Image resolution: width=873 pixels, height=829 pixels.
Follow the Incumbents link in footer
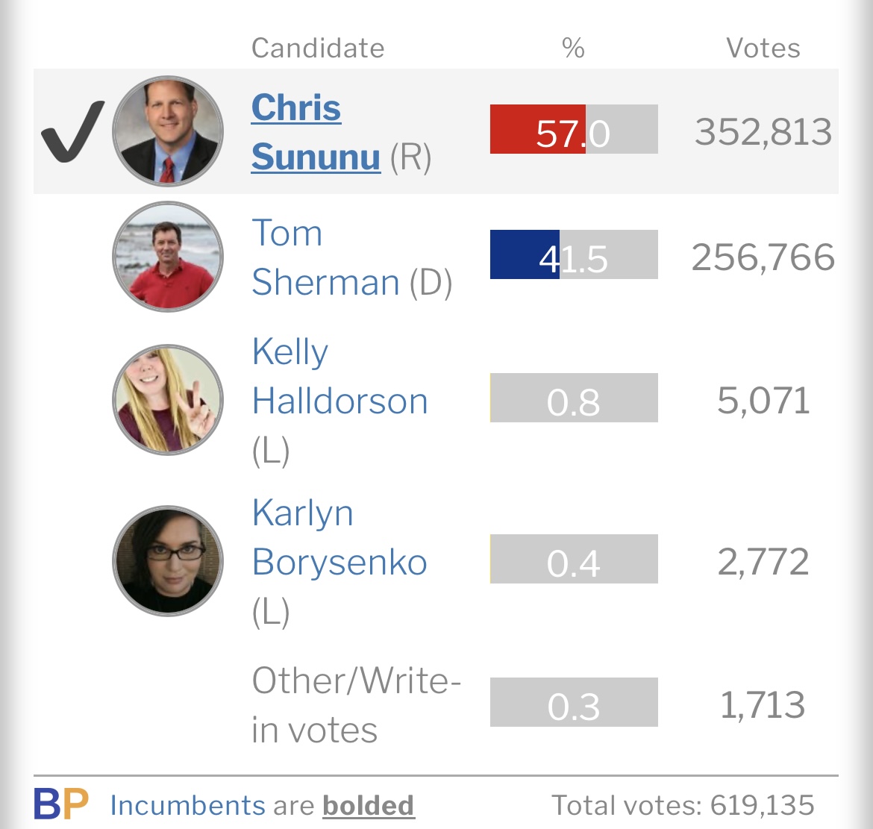click(187, 805)
